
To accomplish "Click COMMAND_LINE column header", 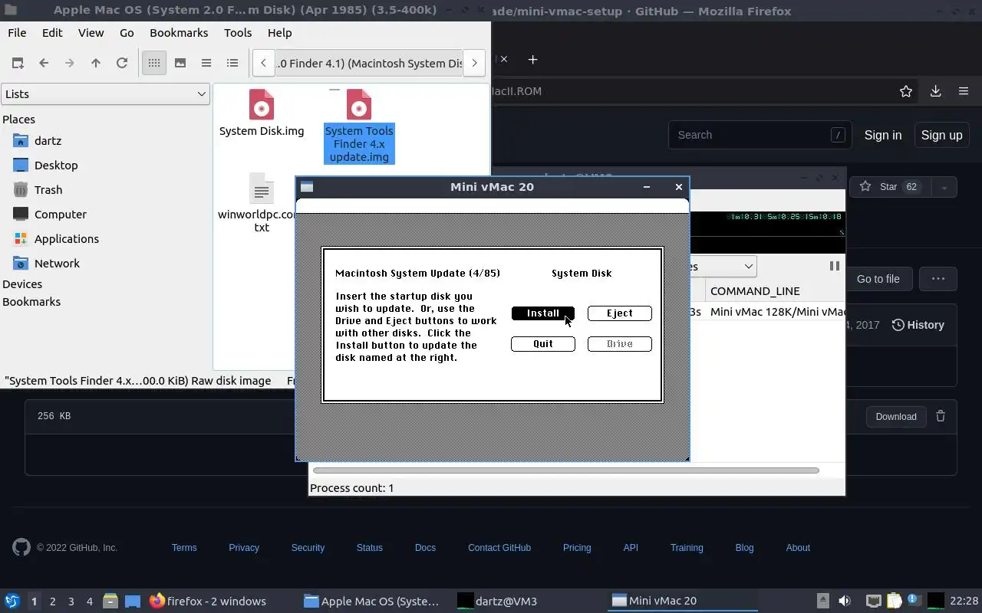I will coord(775,291).
